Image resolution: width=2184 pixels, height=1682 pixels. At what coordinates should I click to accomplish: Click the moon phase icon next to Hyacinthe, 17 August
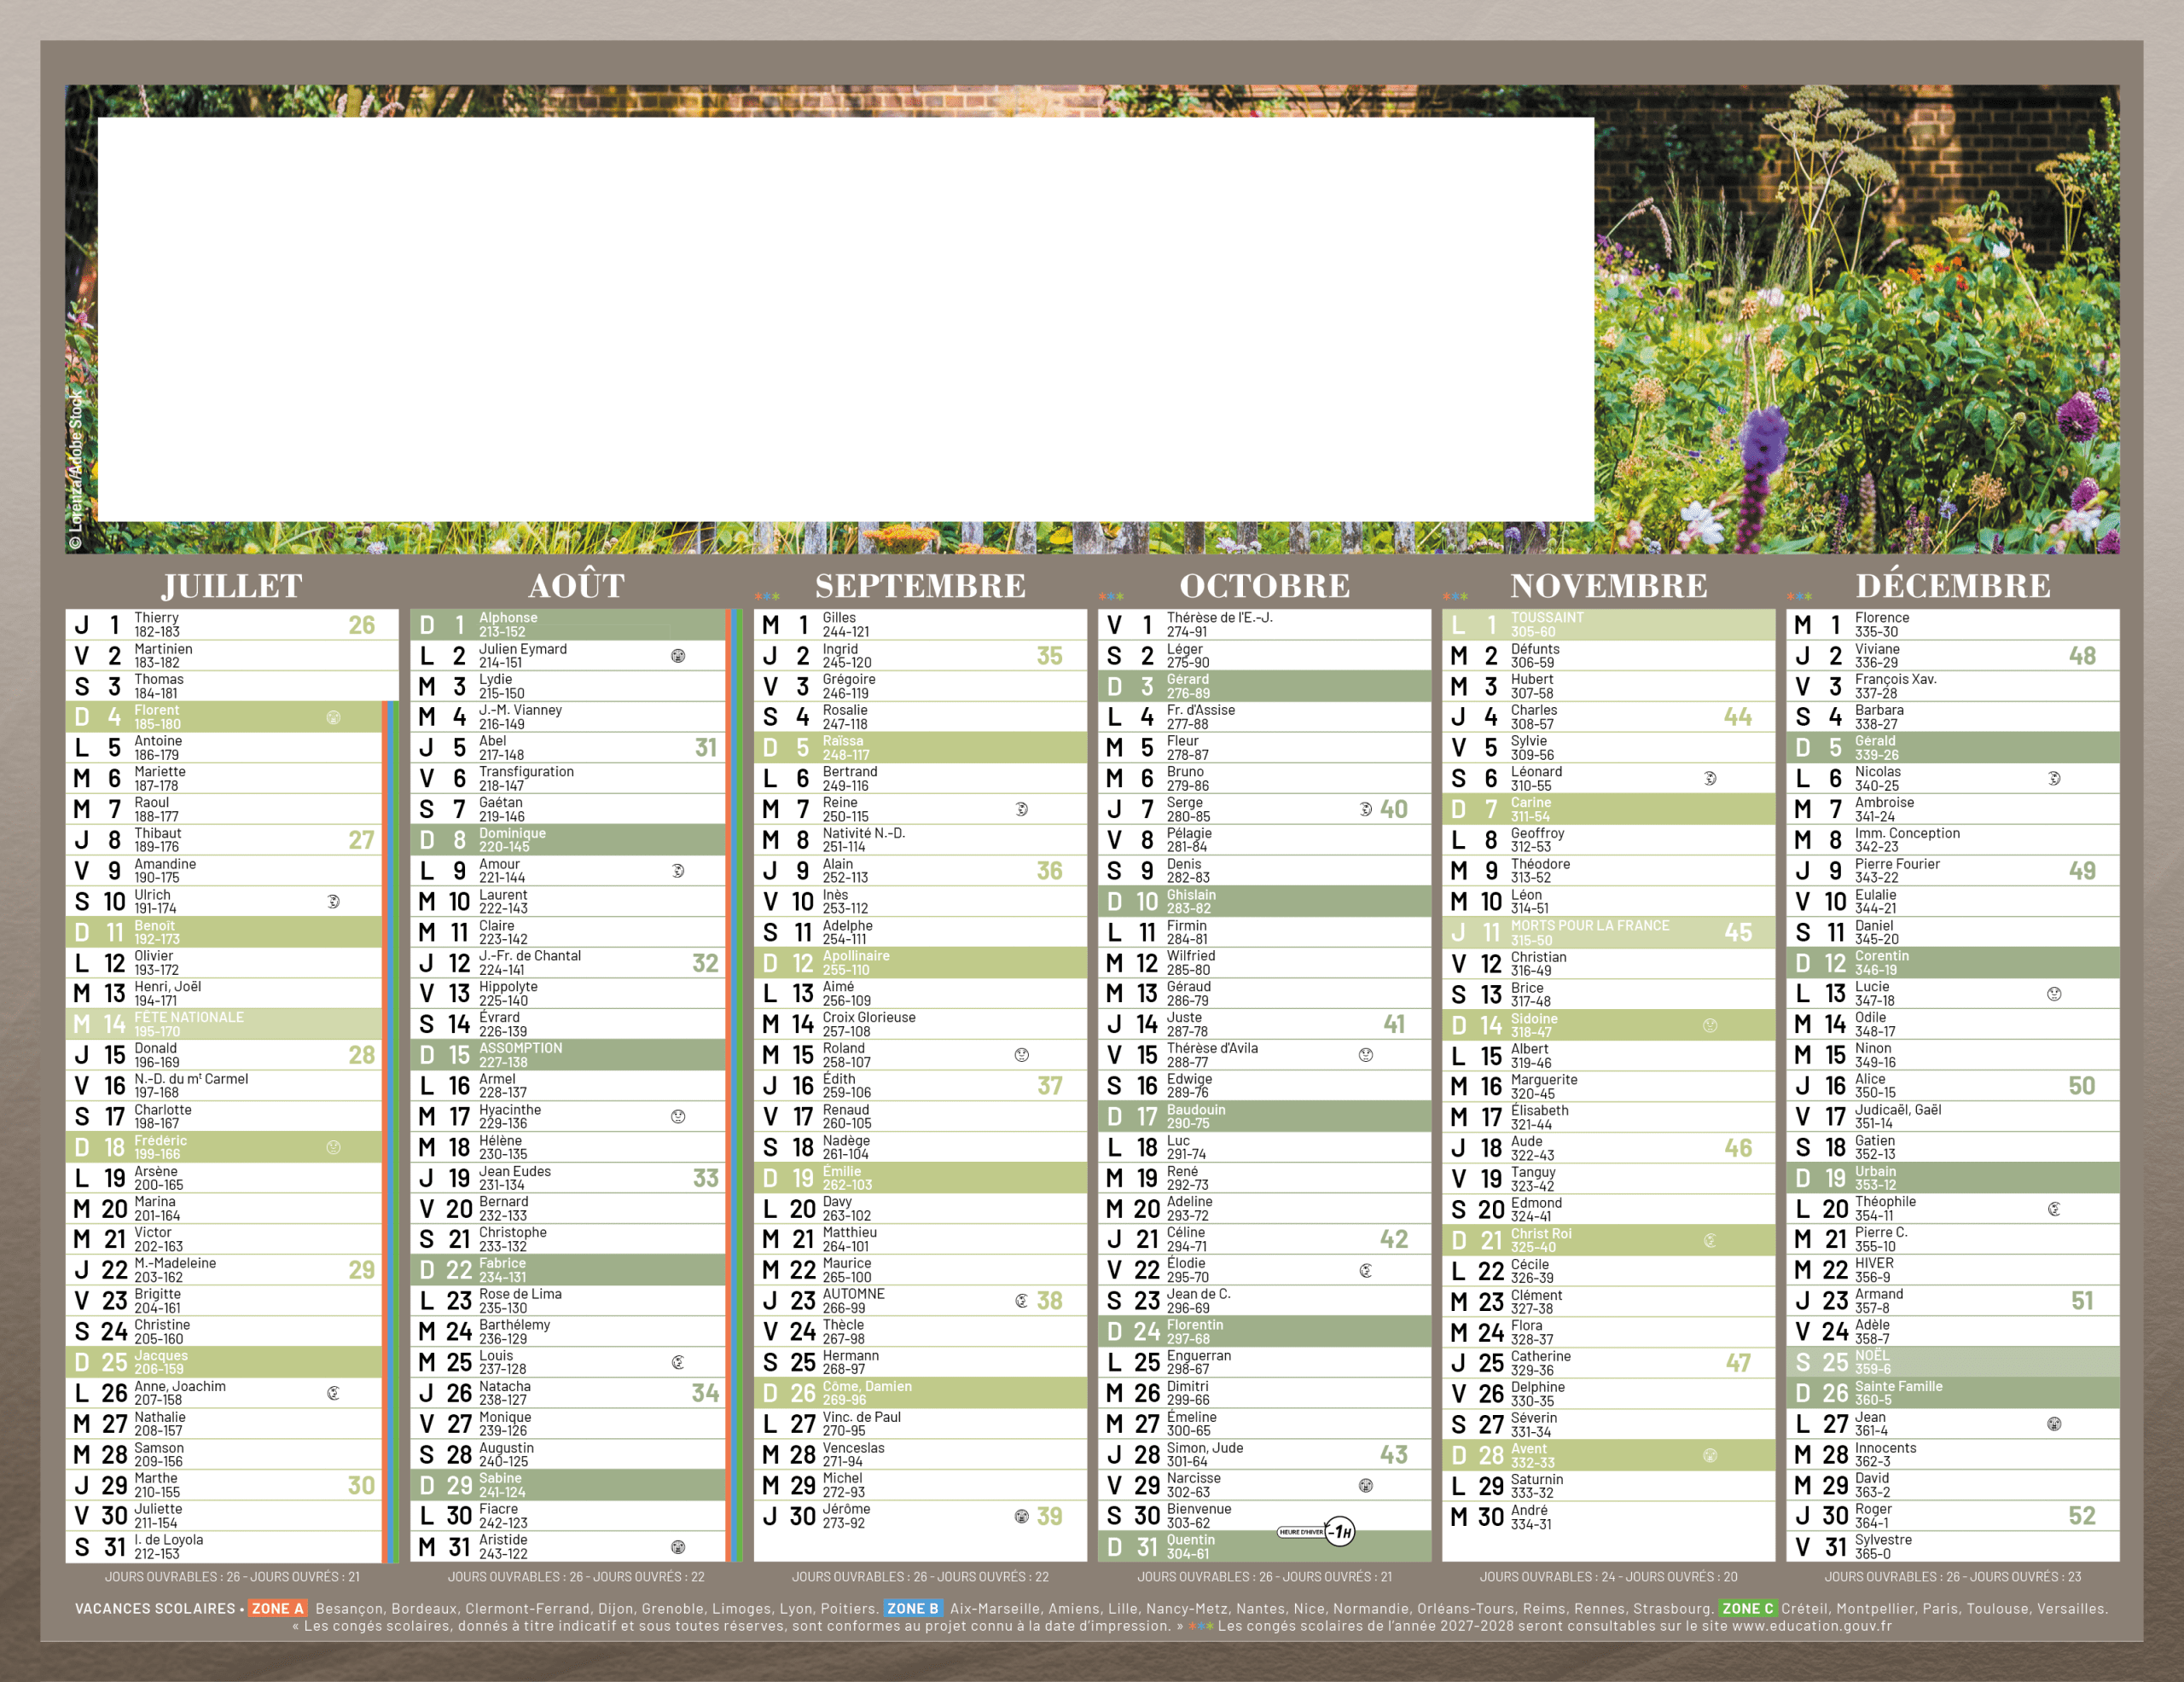click(678, 1116)
